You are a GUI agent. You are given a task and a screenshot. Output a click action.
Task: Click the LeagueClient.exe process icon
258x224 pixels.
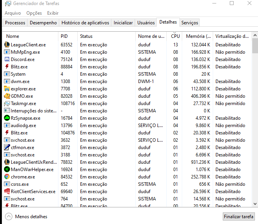pos(7,45)
